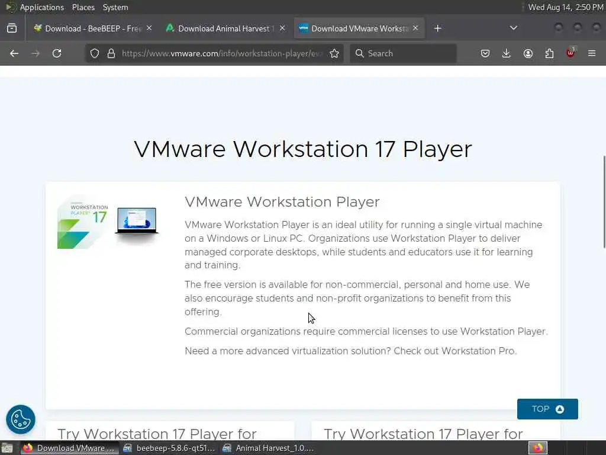Open Firefox View icon beside the tabs
Screen dimensions: 606x455
pos(12,28)
